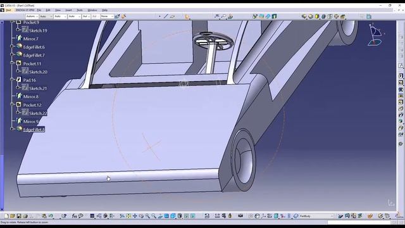This screenshot has width=405, height=228.
Task: Click the Fly mode icon
Action: (122, 216)
